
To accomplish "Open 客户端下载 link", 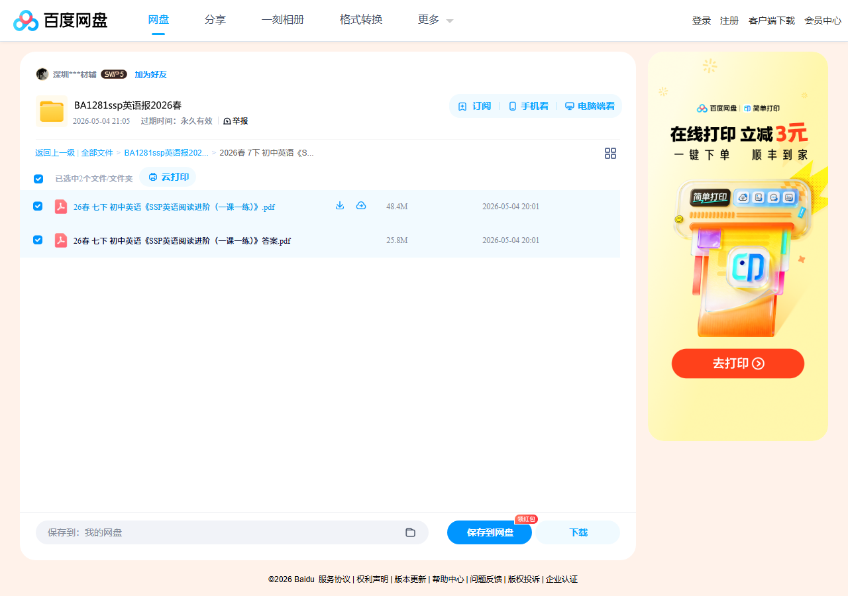I will [772, 21].
